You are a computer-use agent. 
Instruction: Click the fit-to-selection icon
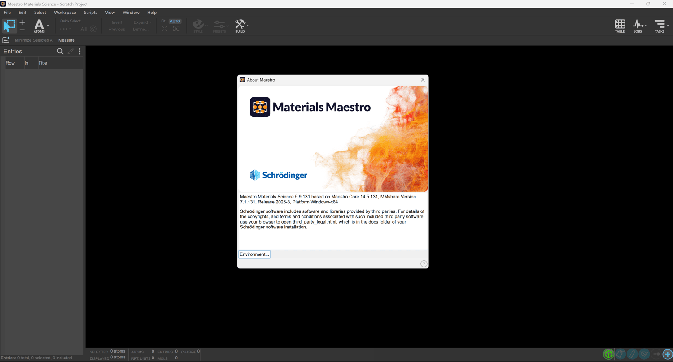tap(176, 29)
